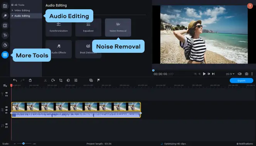Toggle the music track link icon
The height and width of the screenshot is (146, 256).
click(7, 127)
